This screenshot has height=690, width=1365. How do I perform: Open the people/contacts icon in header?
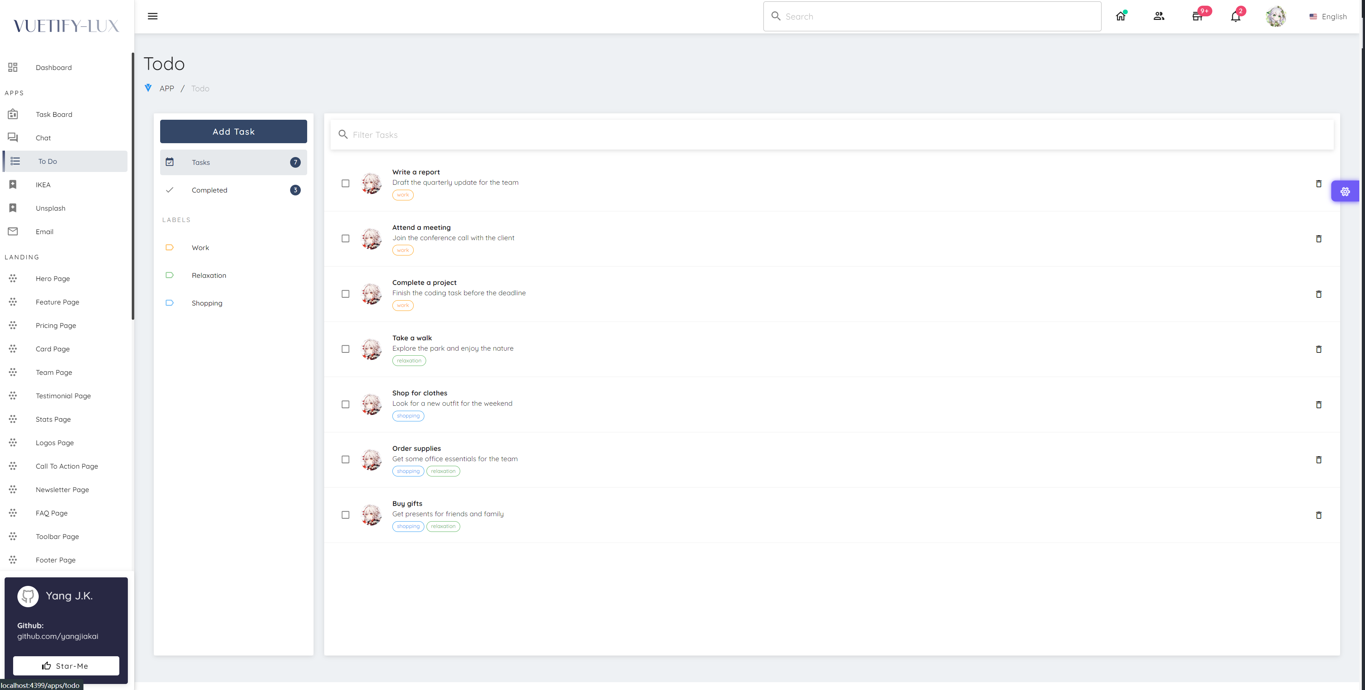pyautogui.click(x=1159, y=16)
